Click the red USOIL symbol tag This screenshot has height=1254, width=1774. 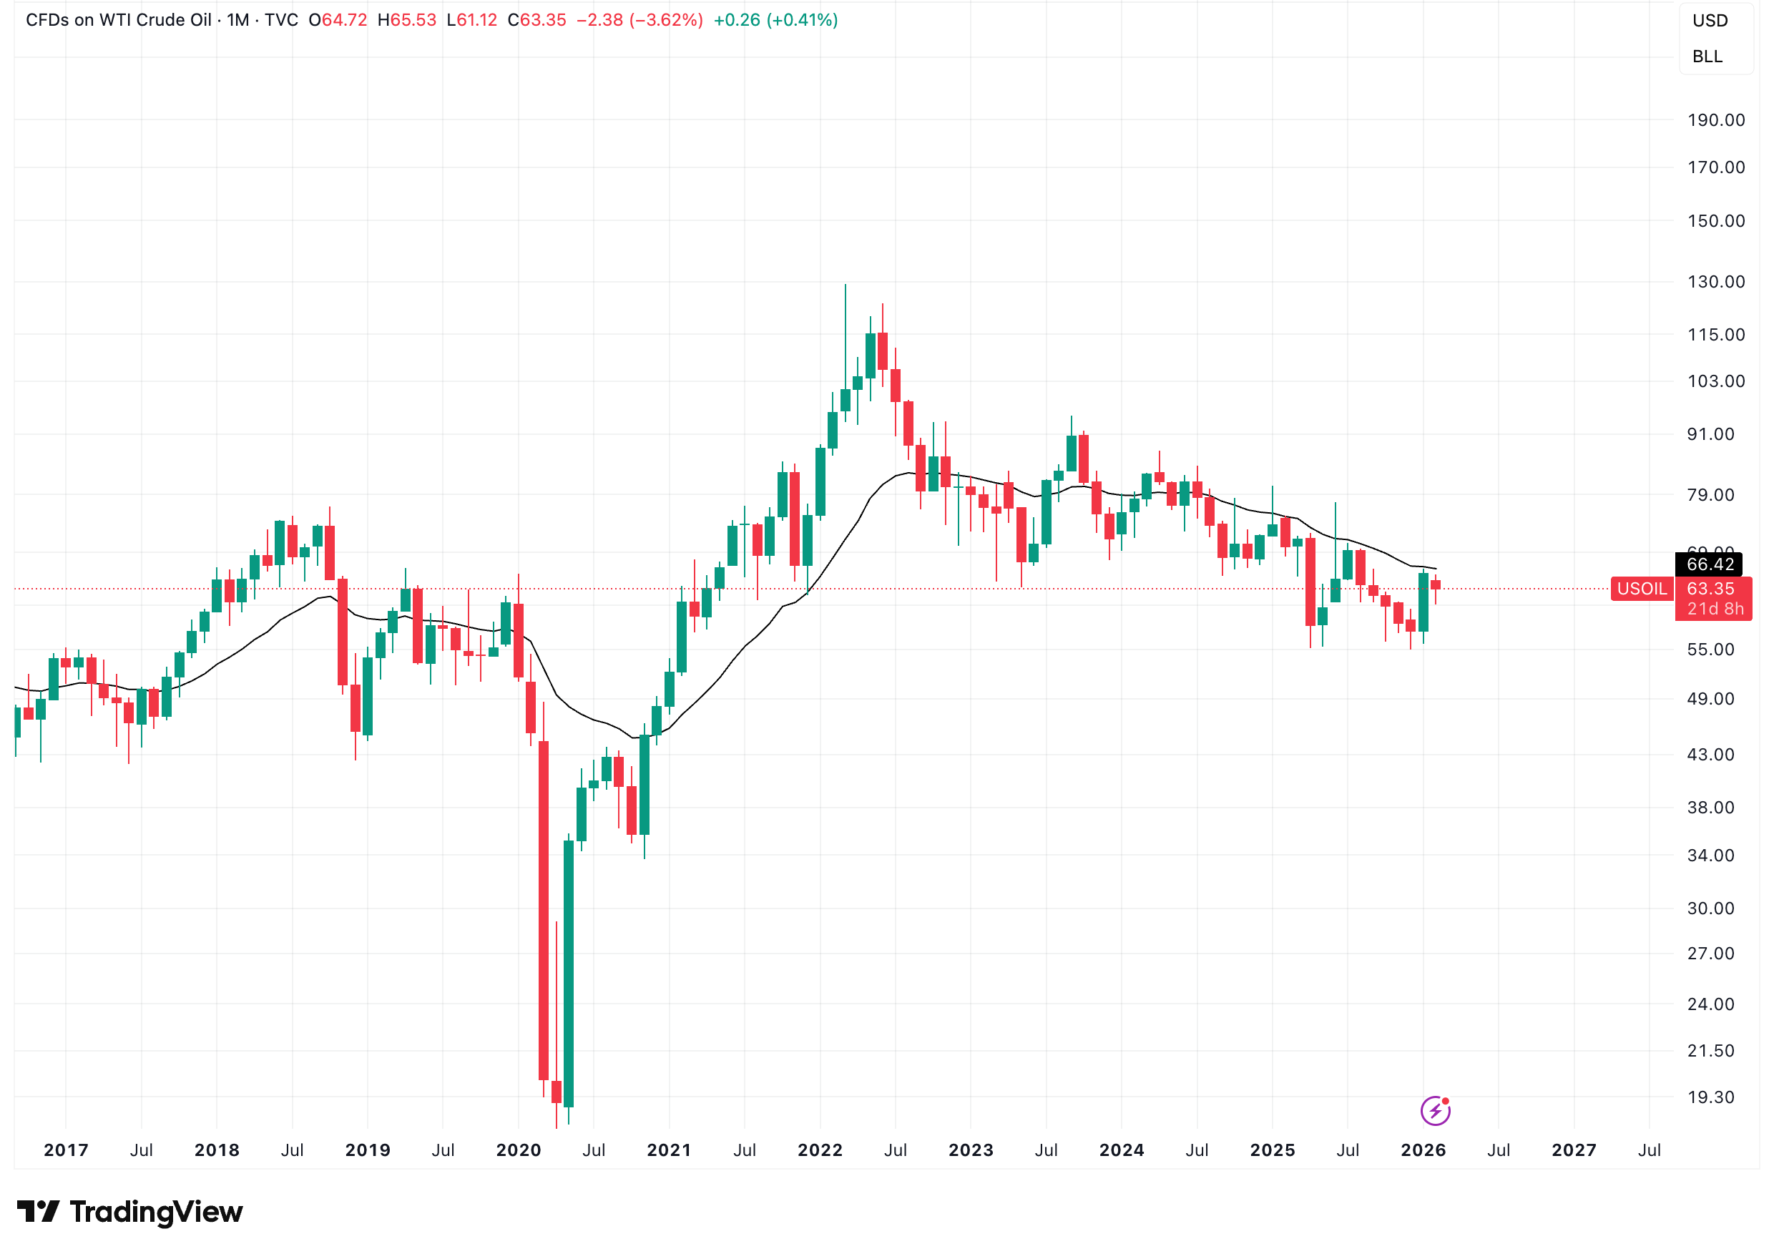tap(1641, 589)
